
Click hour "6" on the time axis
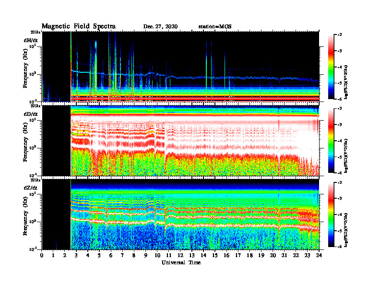click(111, 255)
